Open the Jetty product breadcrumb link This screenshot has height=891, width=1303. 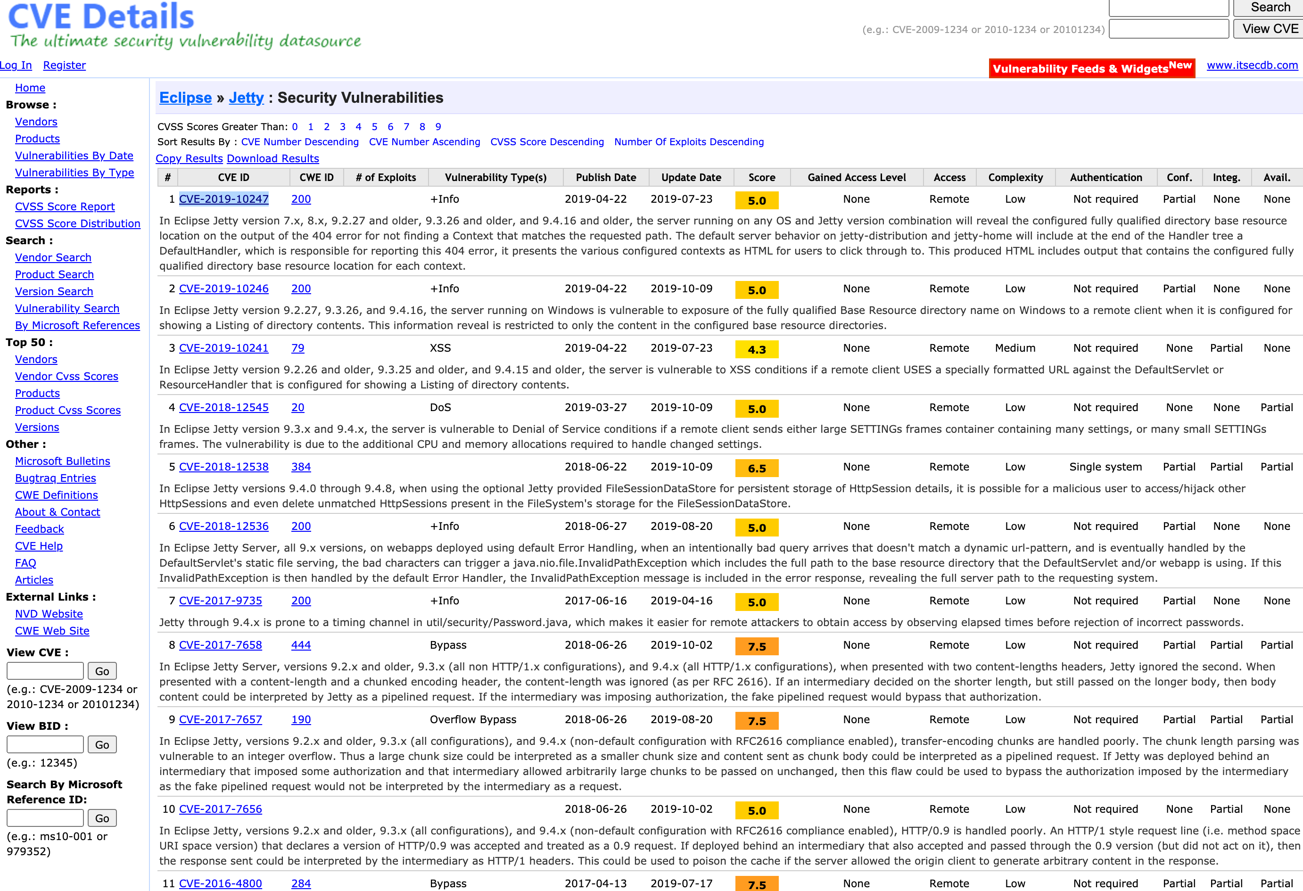(x=246, y=98)
